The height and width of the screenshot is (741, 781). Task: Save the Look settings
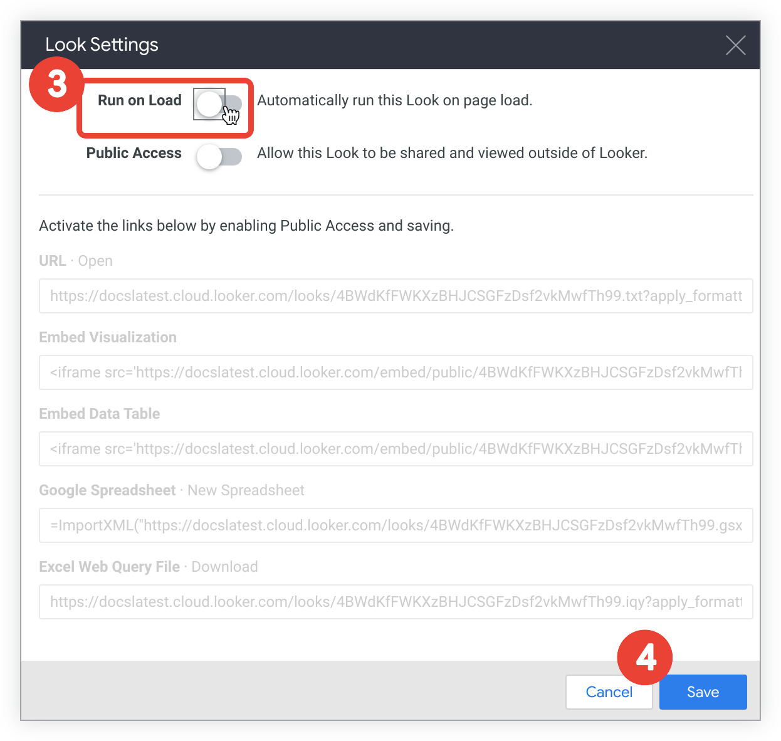click(x=703, y=692)
